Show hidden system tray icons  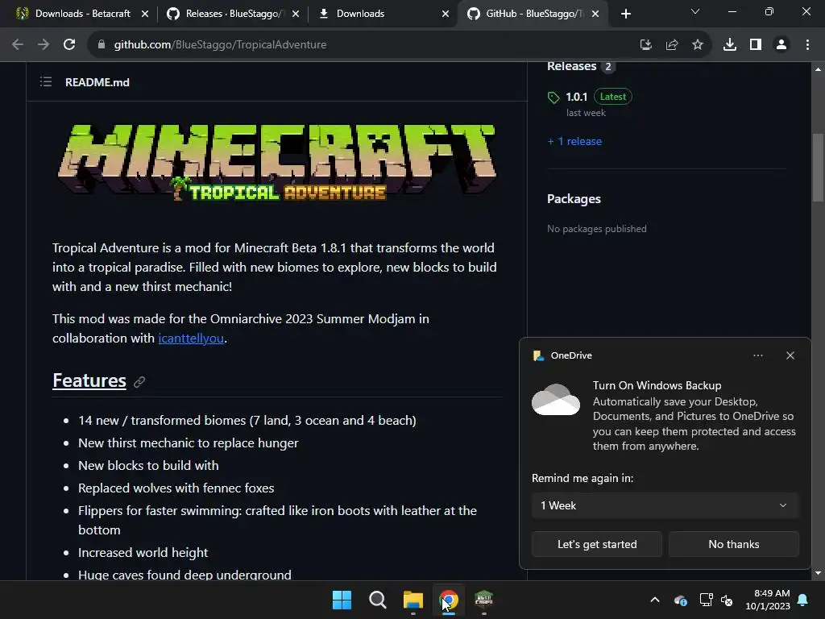coord(655,600)
